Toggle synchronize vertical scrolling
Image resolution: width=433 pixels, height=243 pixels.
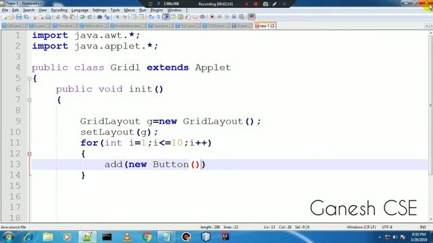(134, 17)
